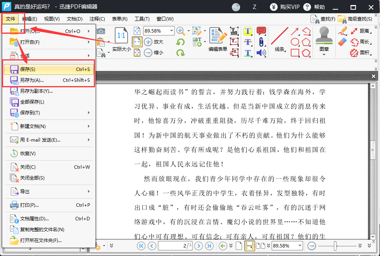Select 全部保存(L) menu entry
Viewport: 380px width, 256px height.
[x=49, y=102]
